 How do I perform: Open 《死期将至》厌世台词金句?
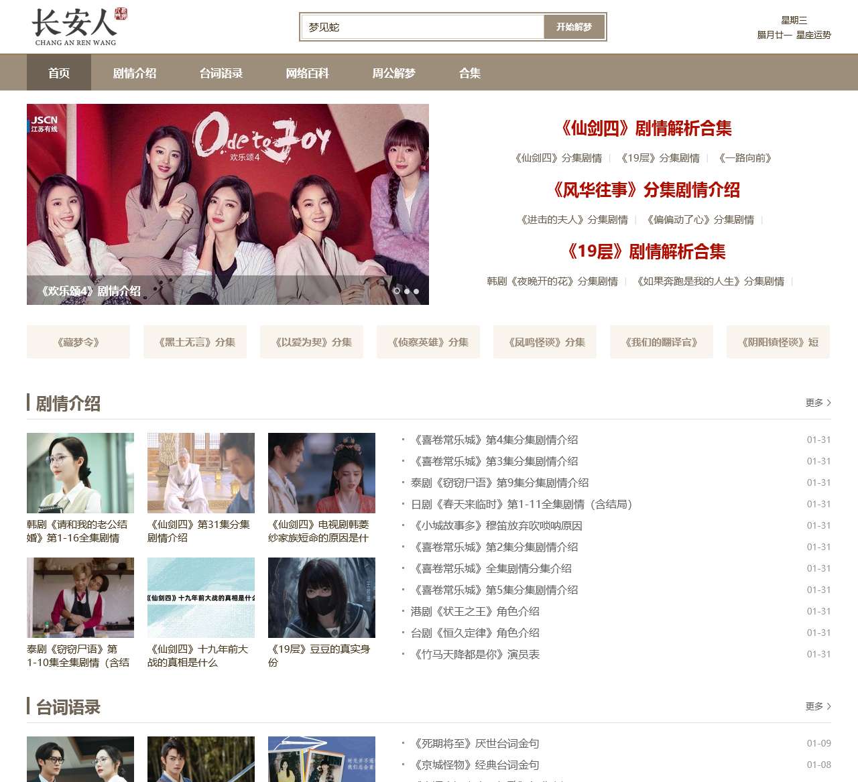475,743
